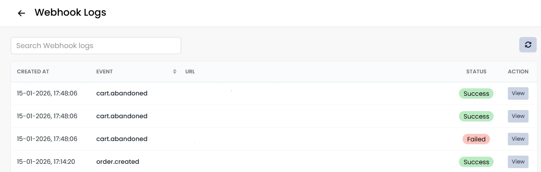Screen dimensions: 541x172
Task: Sort by the Event column arrows
Action: tap(175, 72)
